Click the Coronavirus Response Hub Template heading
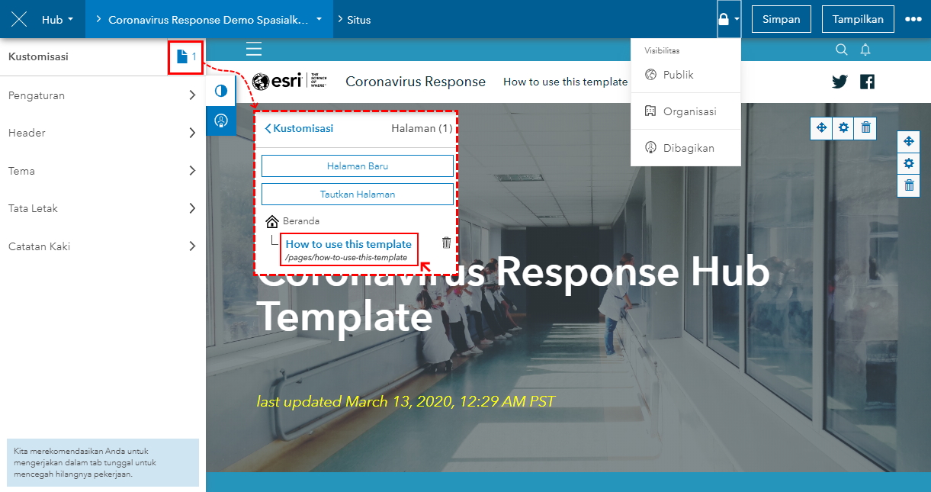 [x=514, y=294]
